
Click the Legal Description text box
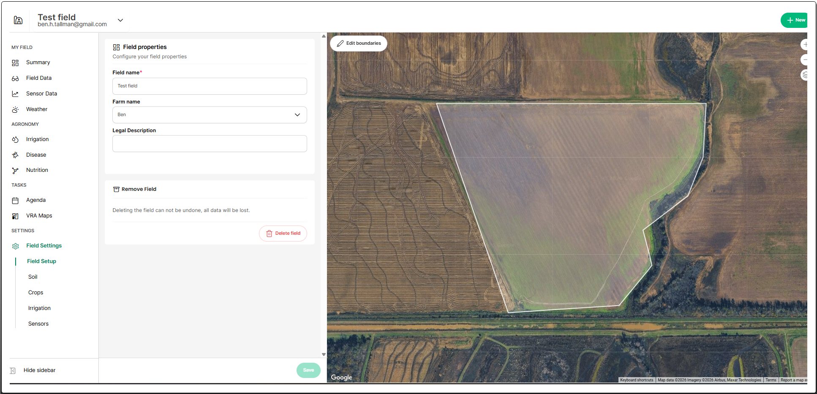210,144
